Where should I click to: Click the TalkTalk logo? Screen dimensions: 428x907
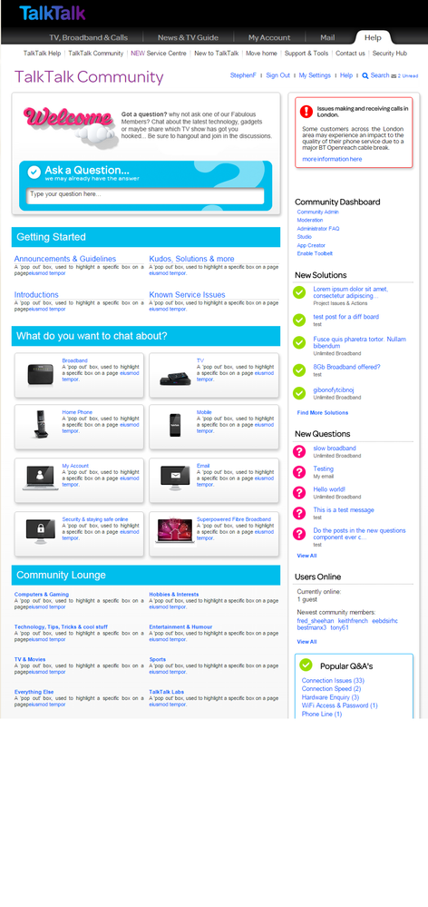[x=52, y=14]
